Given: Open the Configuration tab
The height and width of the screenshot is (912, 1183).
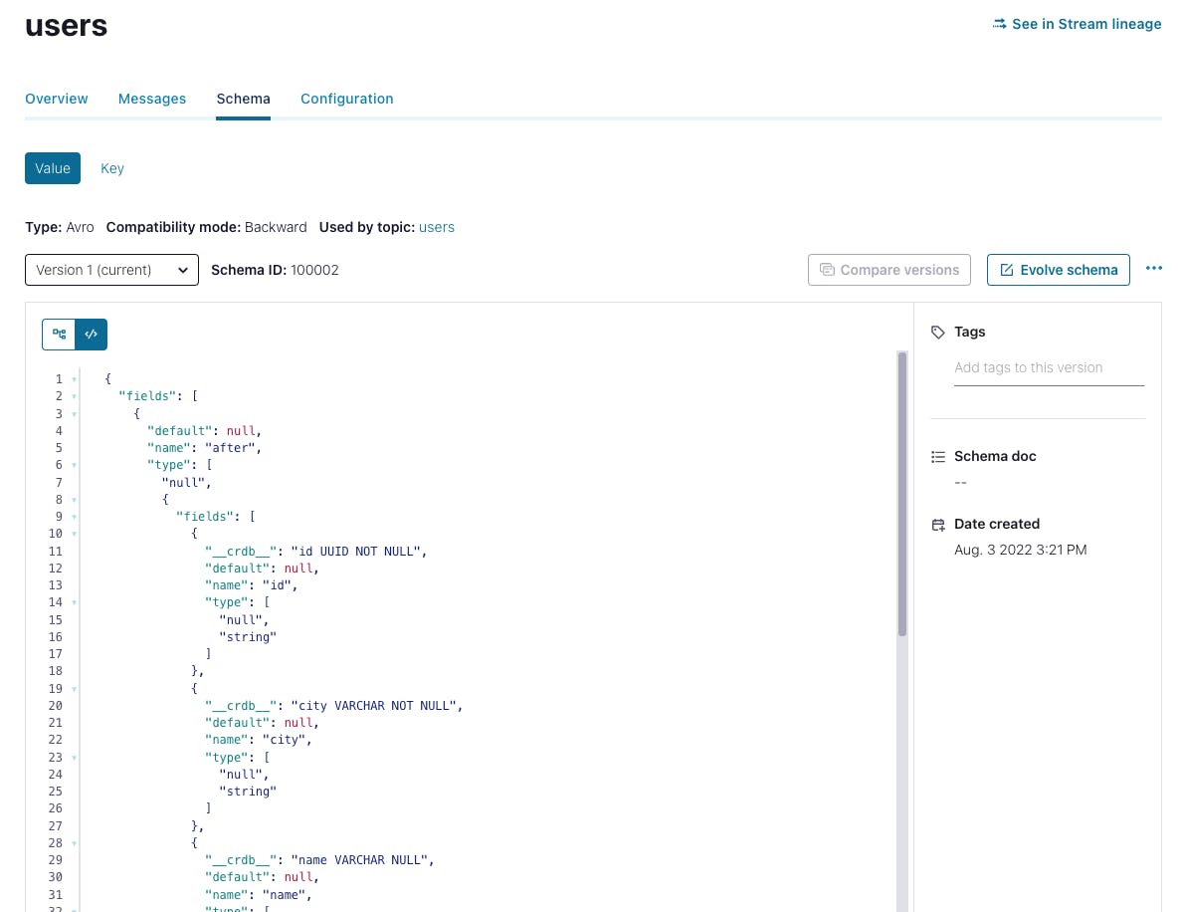Looking at the screenshot, I should [x=346, y=99].
